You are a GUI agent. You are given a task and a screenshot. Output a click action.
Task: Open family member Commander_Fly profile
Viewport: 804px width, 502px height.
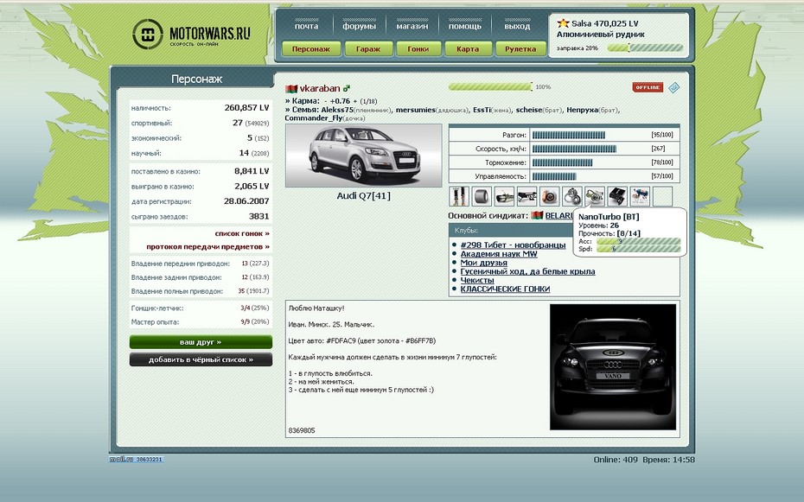313,118
